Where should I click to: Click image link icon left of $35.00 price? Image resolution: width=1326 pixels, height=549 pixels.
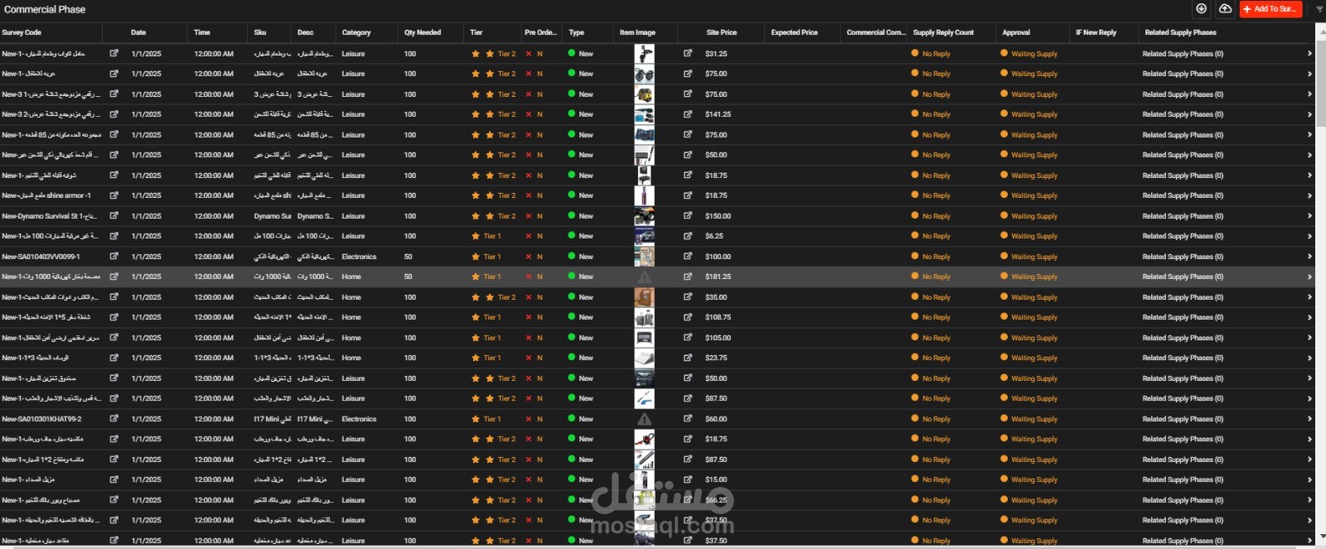click(x=688, y=296)
